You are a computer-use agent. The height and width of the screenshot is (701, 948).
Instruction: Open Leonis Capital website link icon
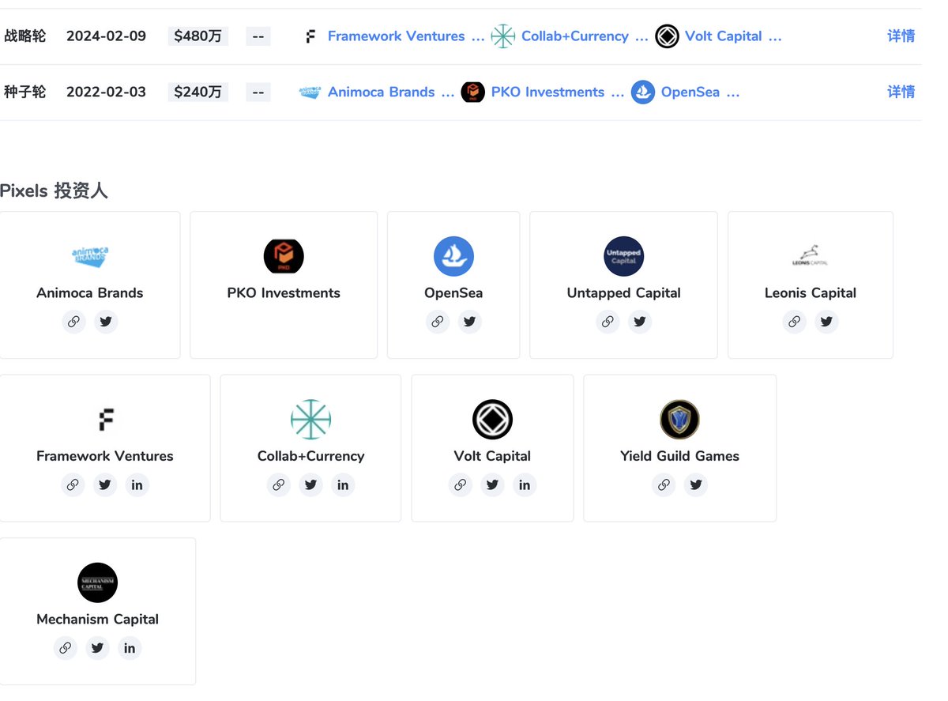794,322
